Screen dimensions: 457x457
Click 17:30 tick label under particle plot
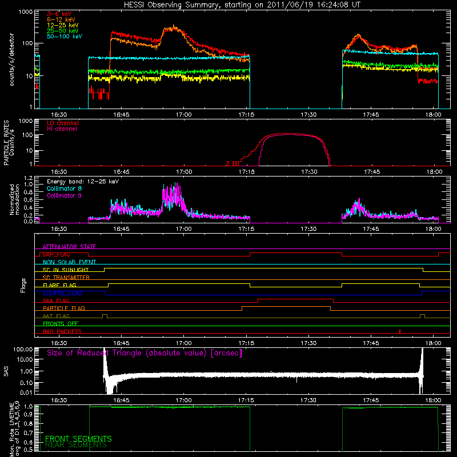tap(309, 172)
